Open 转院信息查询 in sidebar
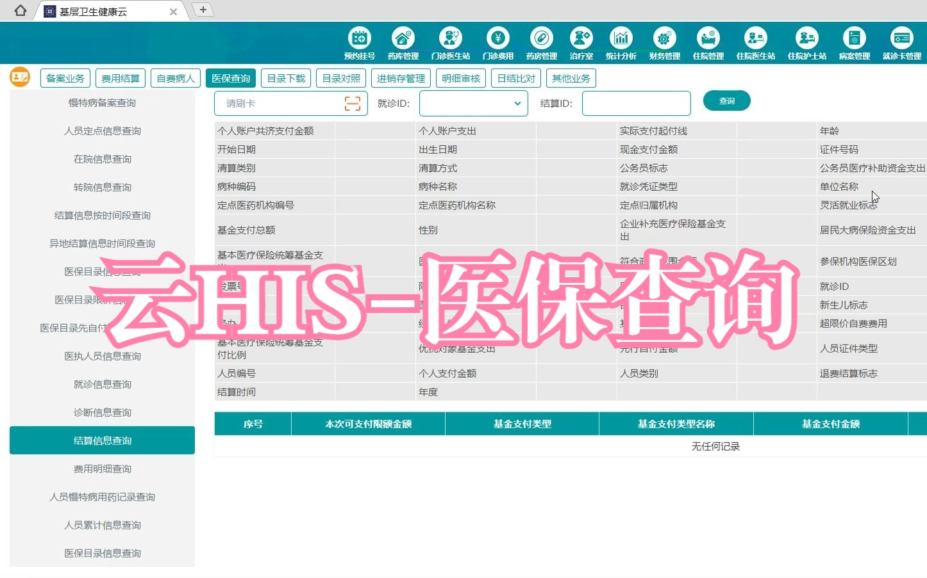 click(x=102, y=187)
